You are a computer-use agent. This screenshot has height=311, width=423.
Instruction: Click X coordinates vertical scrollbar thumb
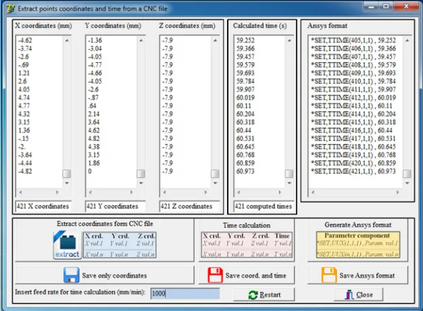coord(67,174)
